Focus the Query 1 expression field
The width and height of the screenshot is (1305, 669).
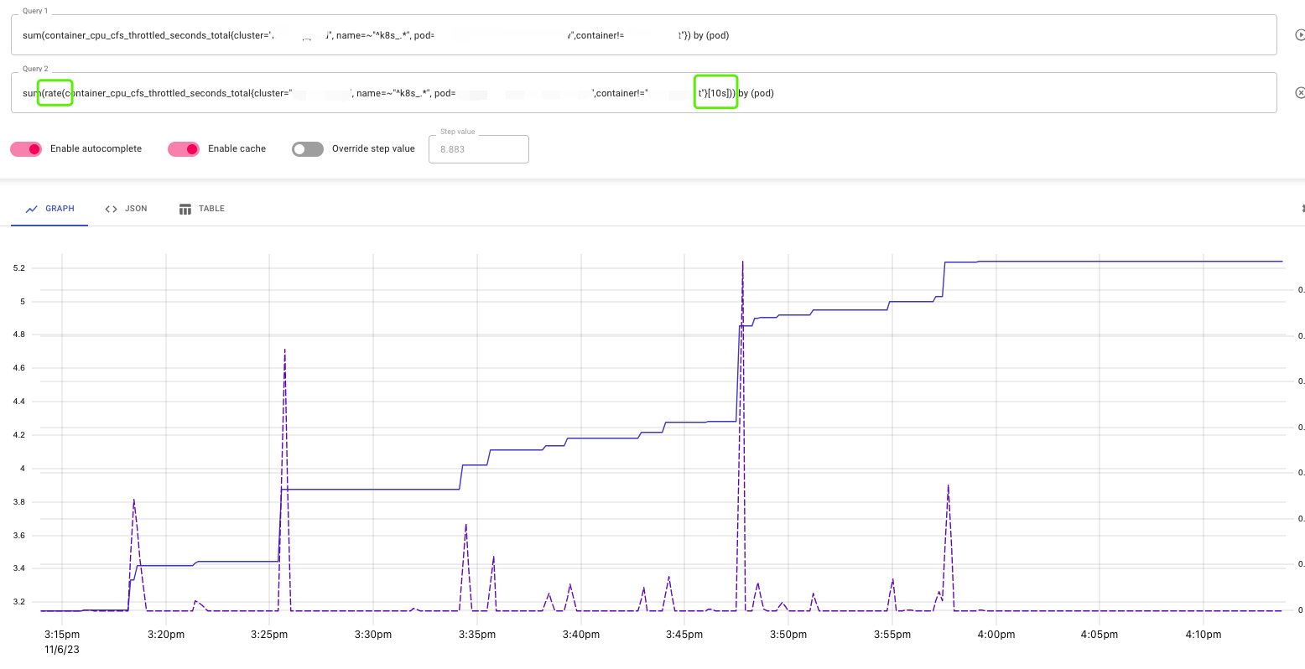[x=644, y=35]
